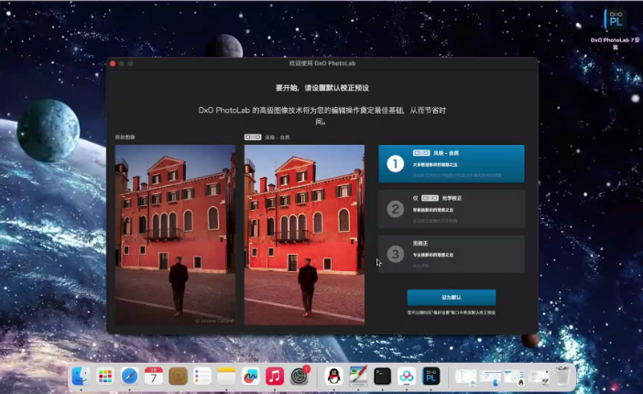Select option 2, DxO optical corrections only
The image size is (643, 394).
click(452, 209)
